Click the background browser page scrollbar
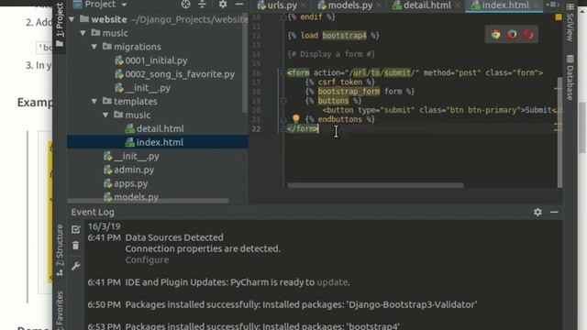 point(582,127)
